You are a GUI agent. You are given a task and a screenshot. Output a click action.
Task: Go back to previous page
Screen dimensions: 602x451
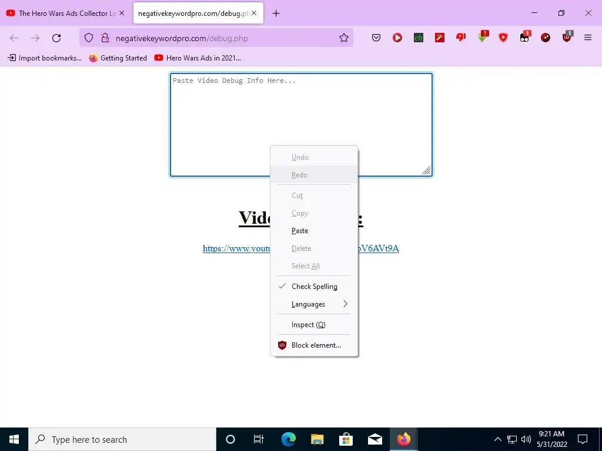14,38
